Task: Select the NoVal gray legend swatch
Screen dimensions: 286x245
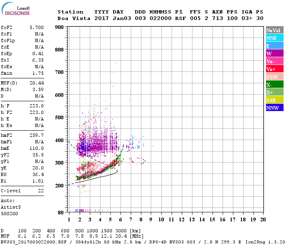Action: click(x=274, y=30)
